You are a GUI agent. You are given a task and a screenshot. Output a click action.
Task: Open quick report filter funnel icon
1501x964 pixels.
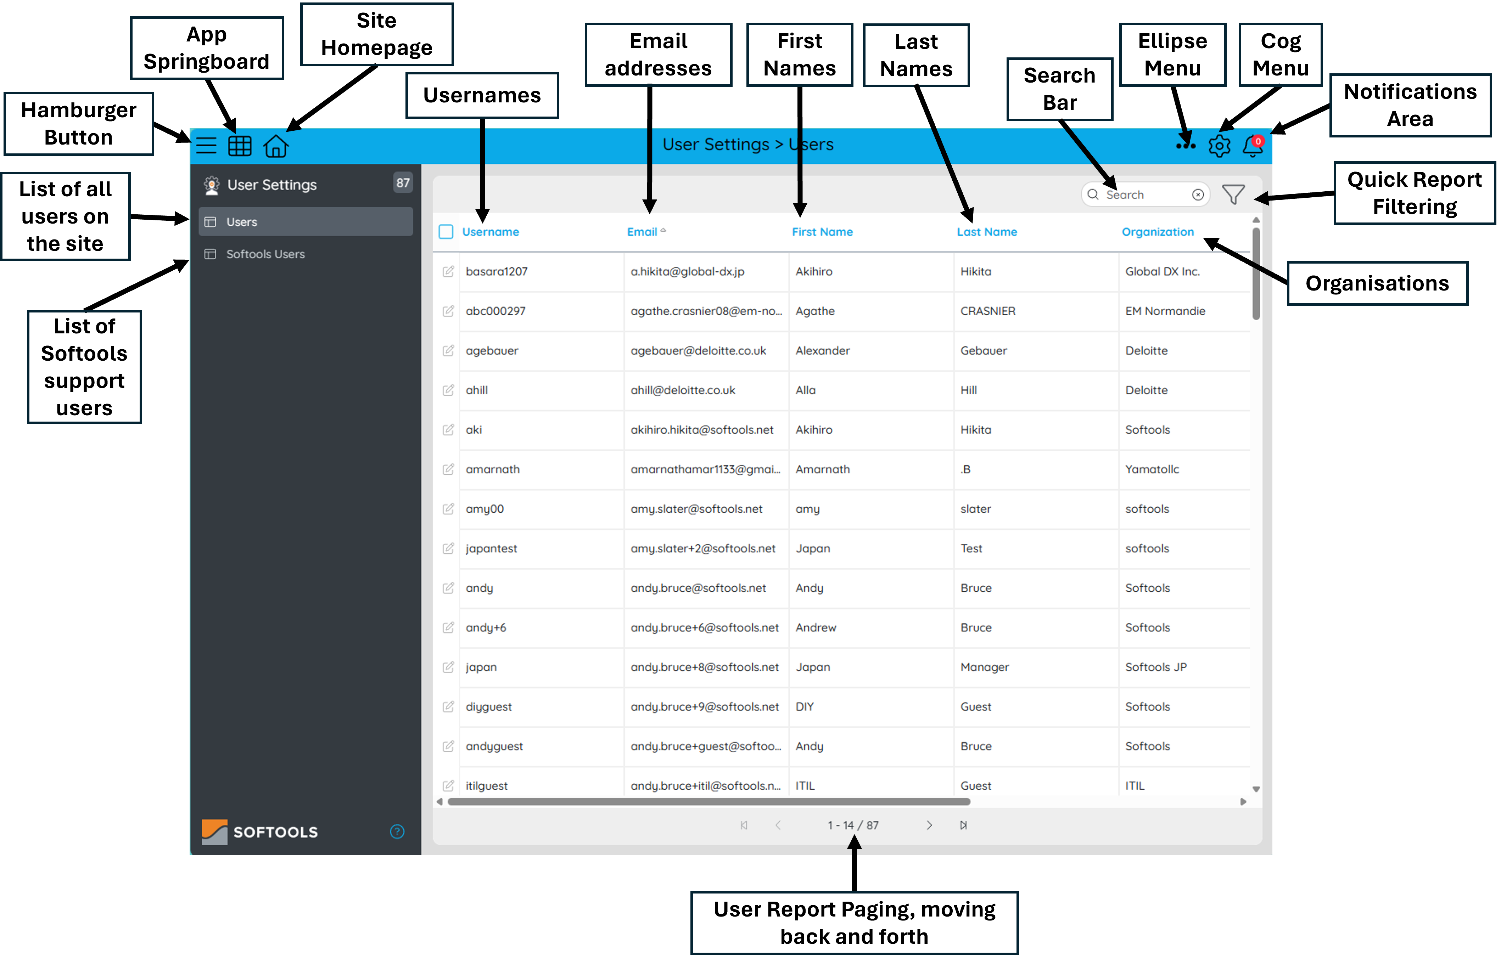tap(1233, 195)
